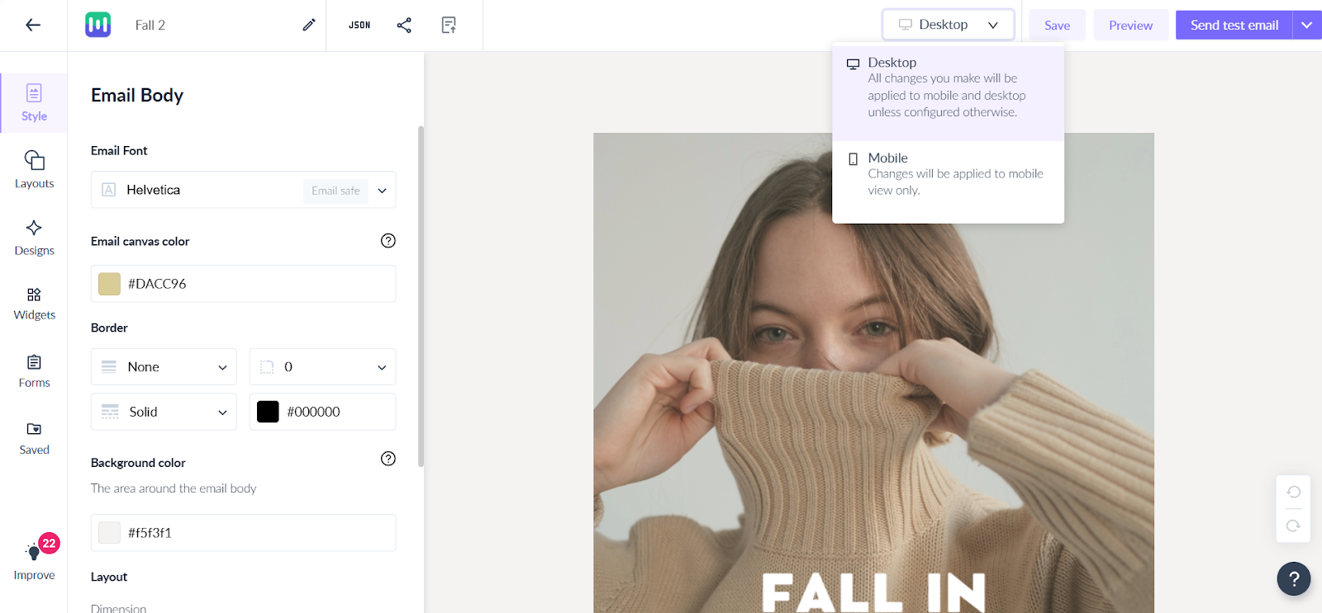The image size is (1322, 613).
Task: Click the Fall 2 campaign title
Action: [x=150, y=25]
